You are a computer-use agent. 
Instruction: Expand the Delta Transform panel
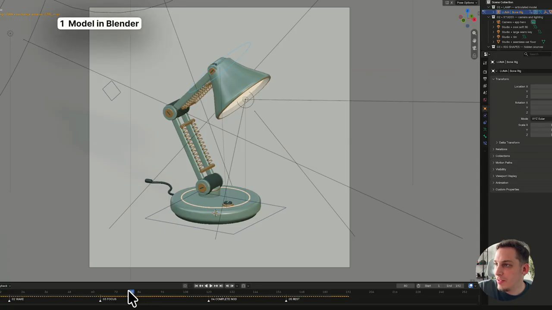pyautogui.click(x=497, y=143)
